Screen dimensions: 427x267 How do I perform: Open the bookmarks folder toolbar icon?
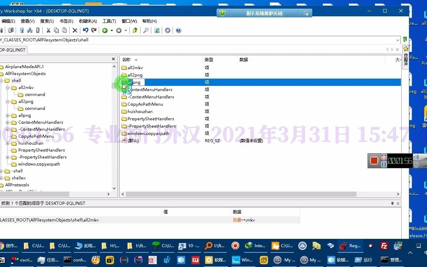tap(135, 30)
